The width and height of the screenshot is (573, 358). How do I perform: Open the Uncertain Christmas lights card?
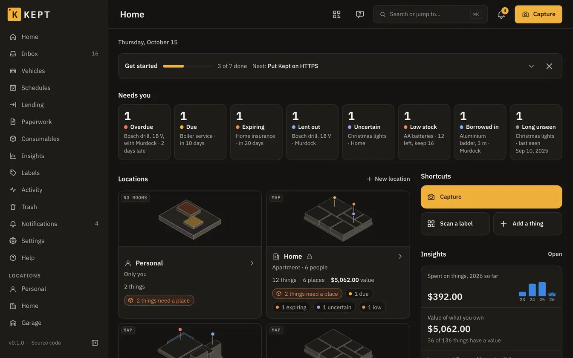point(368,132)
